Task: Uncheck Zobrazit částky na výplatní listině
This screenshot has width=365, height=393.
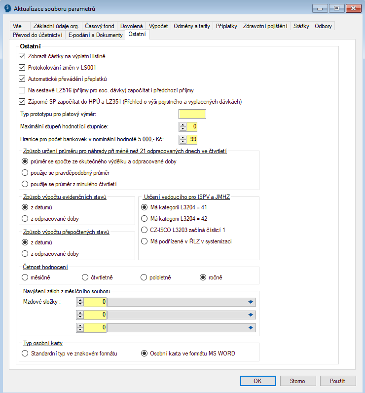Action: click(22, 56)
